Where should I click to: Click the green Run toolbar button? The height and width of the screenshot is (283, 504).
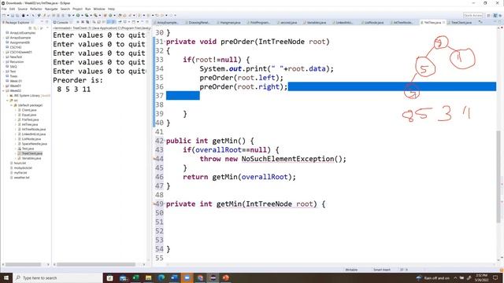(x=78, y=16)
